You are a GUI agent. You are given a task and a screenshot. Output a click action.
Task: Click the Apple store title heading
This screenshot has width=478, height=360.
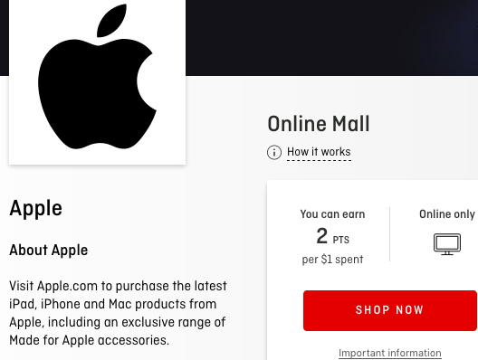click(x=36, y=209)
